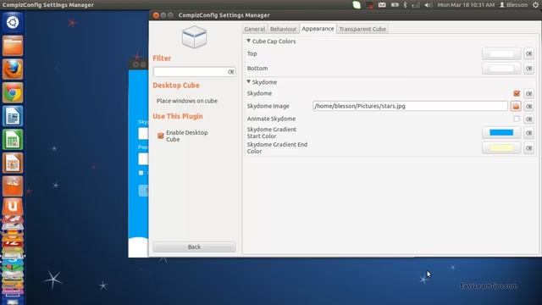Screen dimensions: 542x305
Task: Launch Google Chrome from the dock
Action: [13, 92]
